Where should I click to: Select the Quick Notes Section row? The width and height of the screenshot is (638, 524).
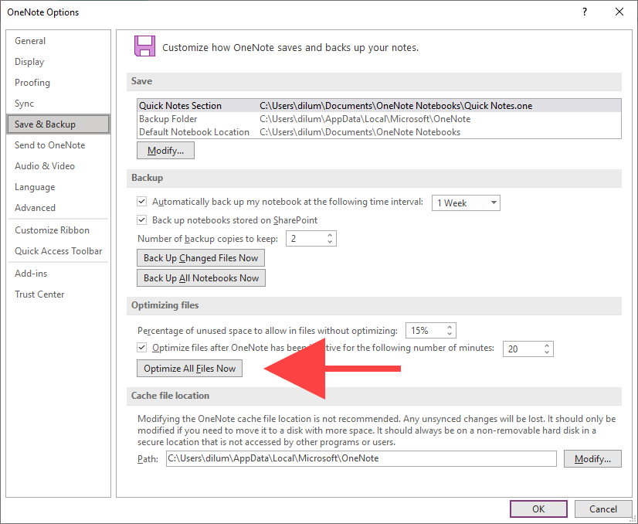[379, 105]
